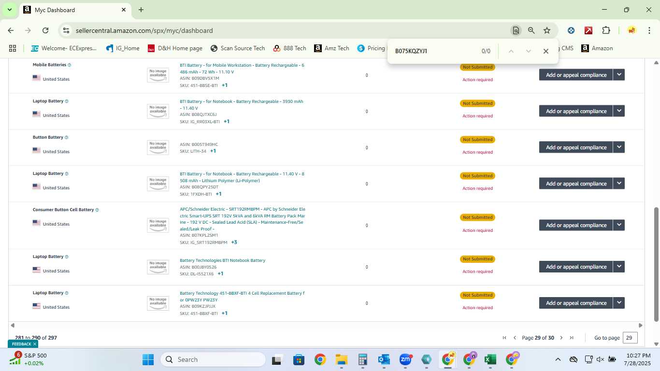Open info icon beside Mobile Batteries
The image size is (660, 371).
pyautogui.click(x=70, y=65)
